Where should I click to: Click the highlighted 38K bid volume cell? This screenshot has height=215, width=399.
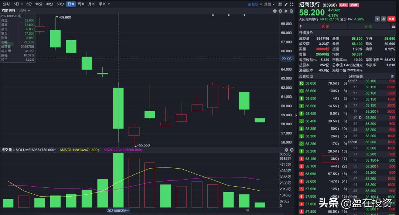pos(330,159)
